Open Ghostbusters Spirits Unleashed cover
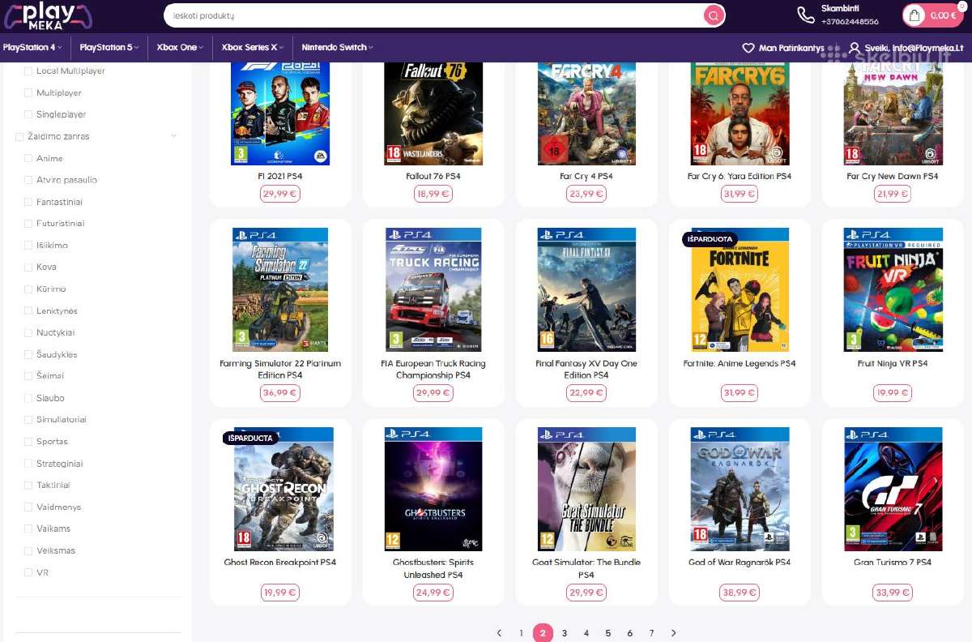This screenshot has height=642, width=972. 433,489
